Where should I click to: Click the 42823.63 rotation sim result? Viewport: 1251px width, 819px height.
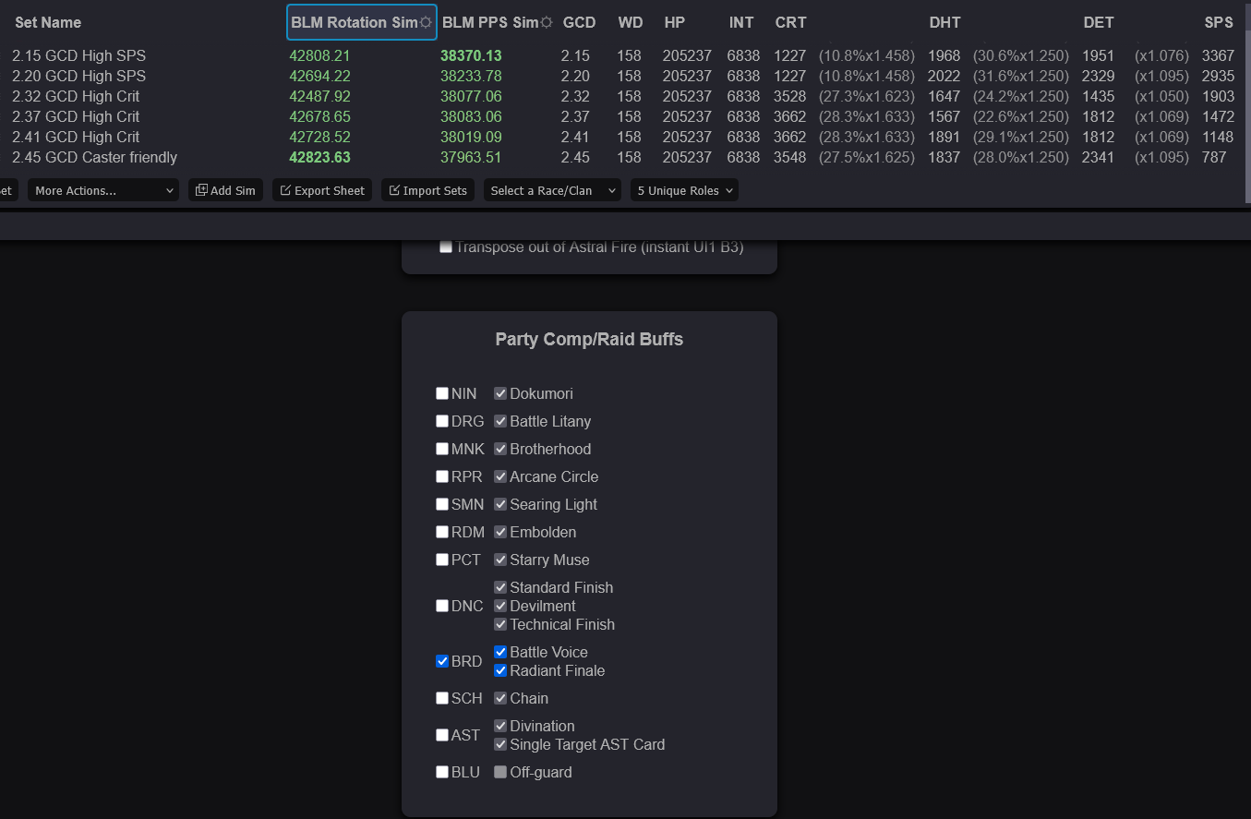(x=319, y=157)
